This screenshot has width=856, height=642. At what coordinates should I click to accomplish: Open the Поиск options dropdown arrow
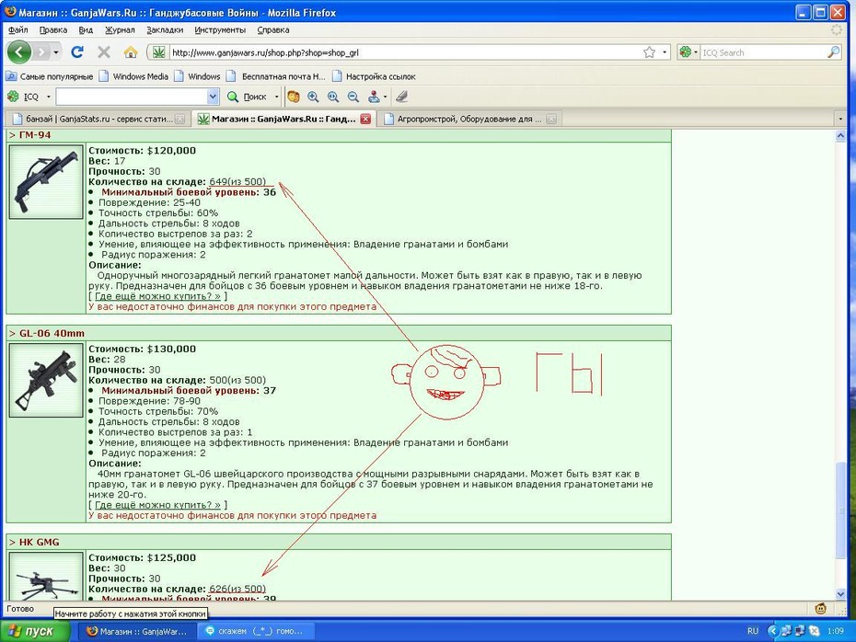(x=276, y=97)
